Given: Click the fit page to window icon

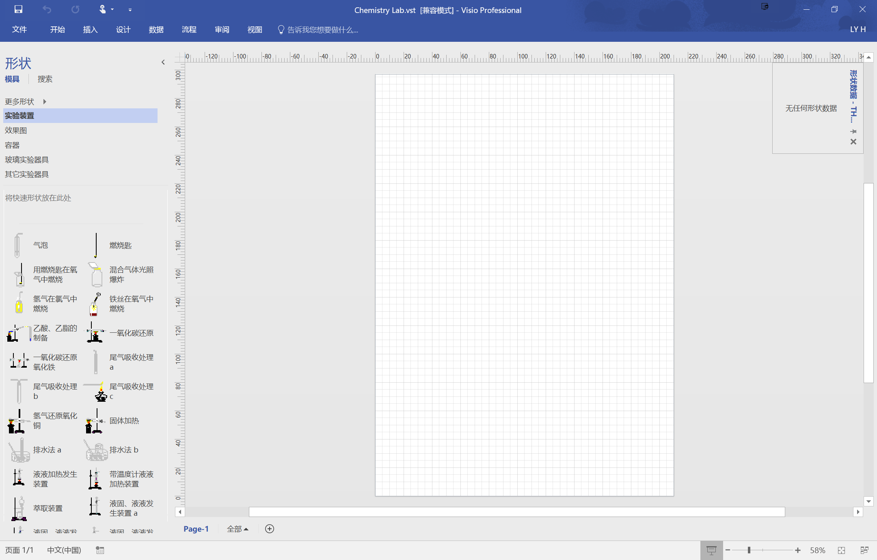Looking at the screenshot, I should [x=842, y=550].
